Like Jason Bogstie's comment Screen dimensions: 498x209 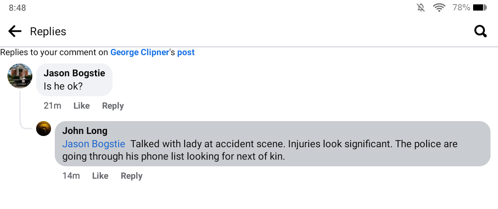(81, 106)
